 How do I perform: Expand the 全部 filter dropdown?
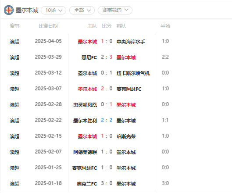coord(82,11)
